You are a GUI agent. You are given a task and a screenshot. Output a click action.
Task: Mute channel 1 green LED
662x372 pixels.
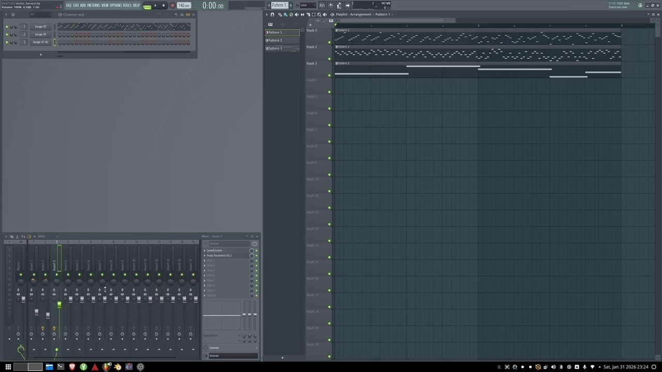(7, 26)
